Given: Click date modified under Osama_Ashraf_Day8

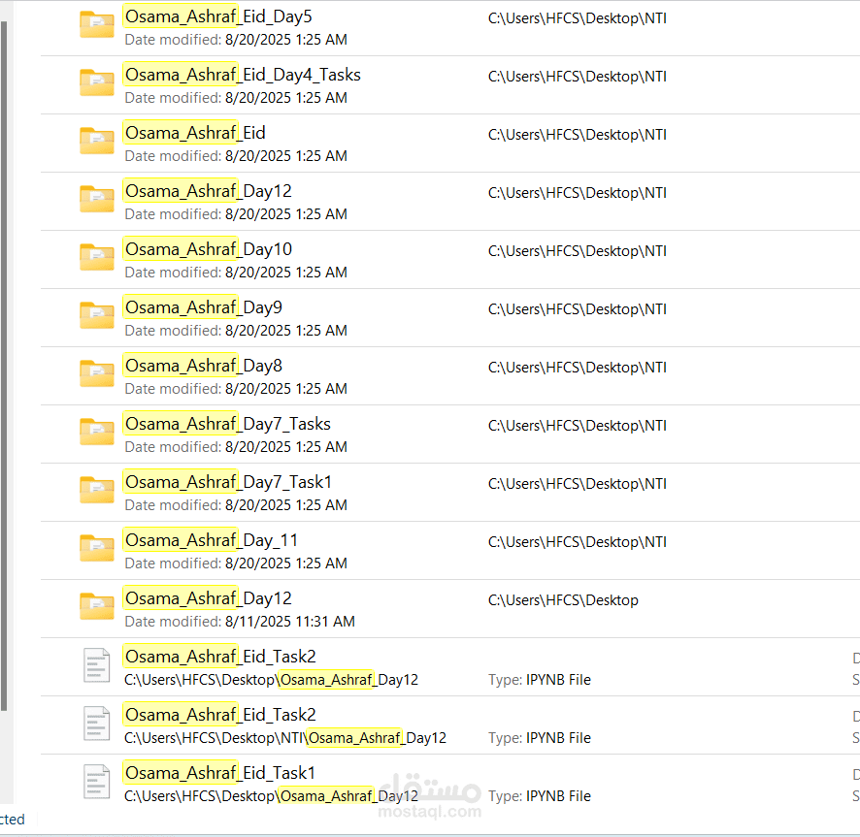Looking at the screenshot, I should tap(236, 389).
